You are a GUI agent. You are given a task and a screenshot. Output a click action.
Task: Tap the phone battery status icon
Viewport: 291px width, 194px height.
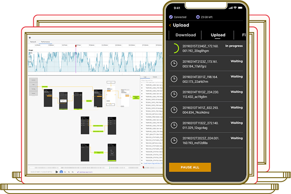click(240, 8)
